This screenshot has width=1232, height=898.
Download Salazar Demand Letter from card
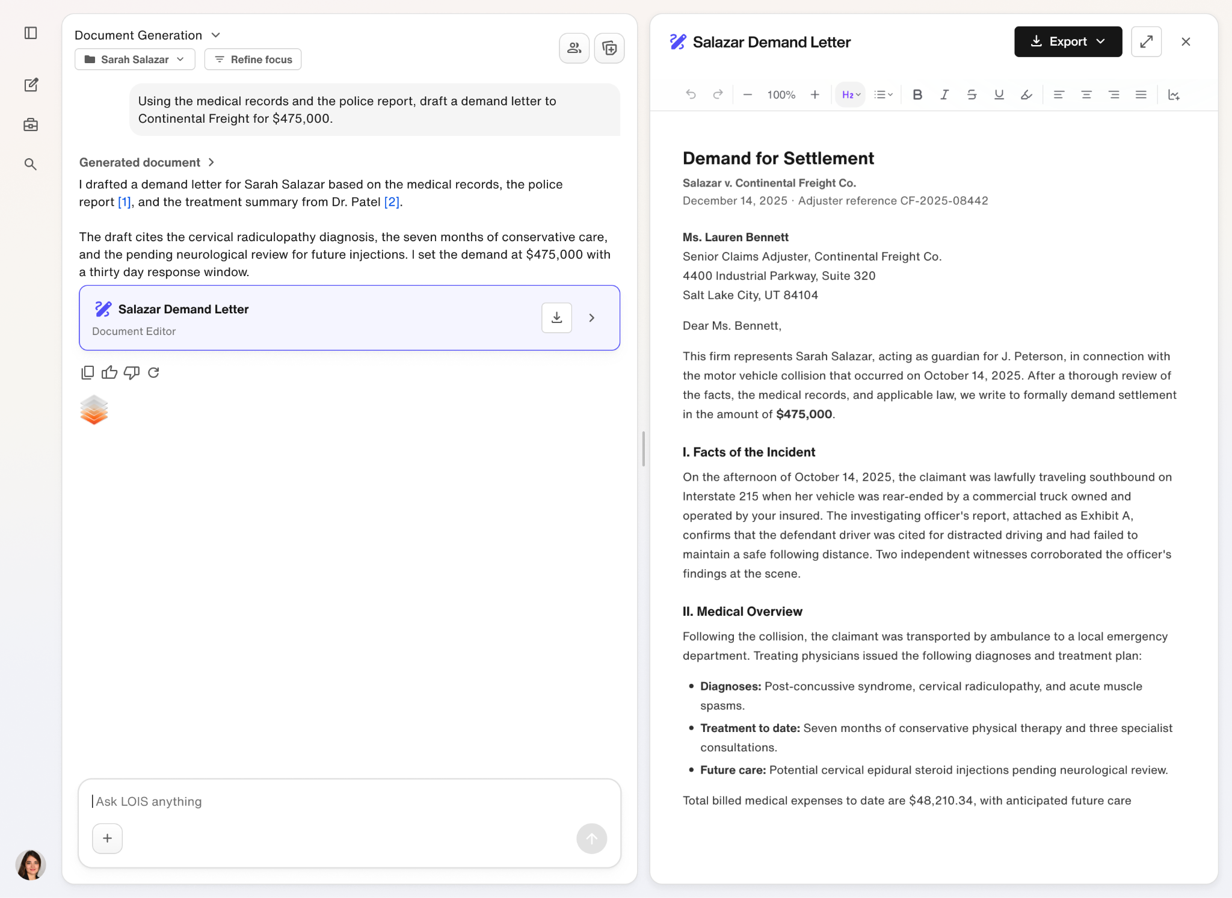(556, 318)
